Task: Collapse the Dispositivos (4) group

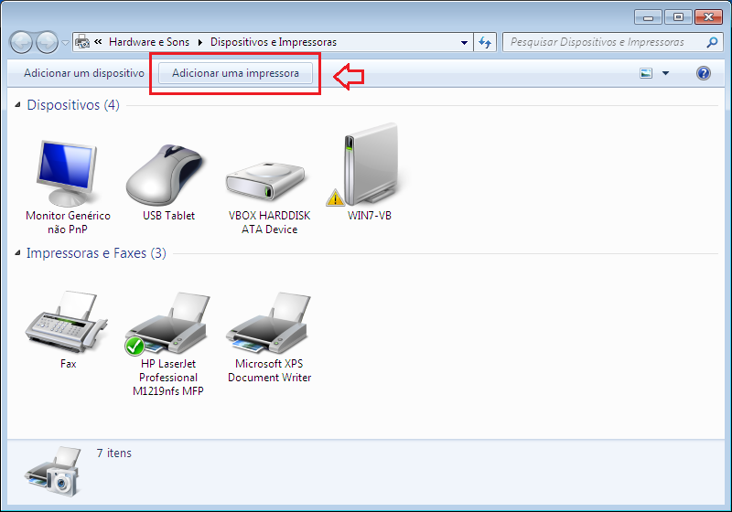Action: pos(17,105)
